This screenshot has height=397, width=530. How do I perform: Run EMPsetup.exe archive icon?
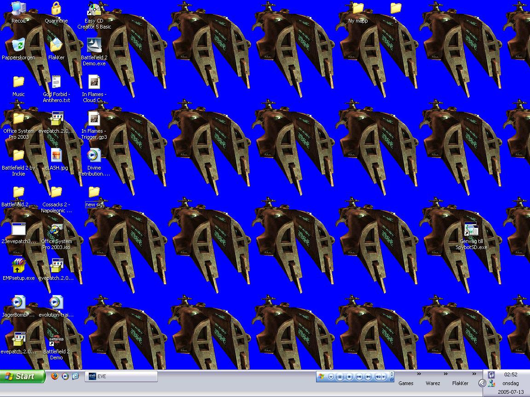(x=18, y=266)
